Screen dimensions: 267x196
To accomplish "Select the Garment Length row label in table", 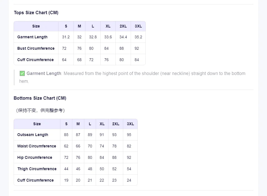I will [x=32, y=37].
